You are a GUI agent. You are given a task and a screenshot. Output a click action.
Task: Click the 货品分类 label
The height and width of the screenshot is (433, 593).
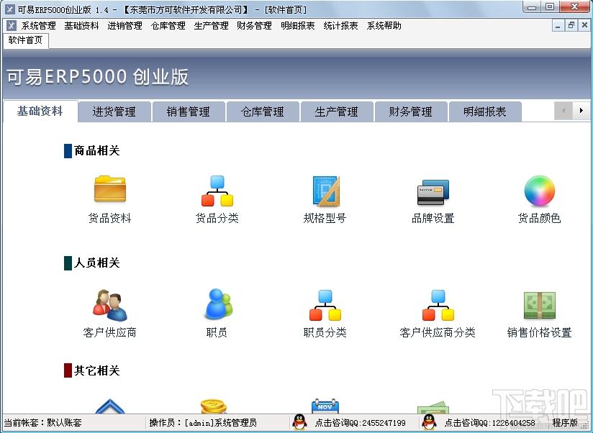pyautogui.click(x=217, y=218)
